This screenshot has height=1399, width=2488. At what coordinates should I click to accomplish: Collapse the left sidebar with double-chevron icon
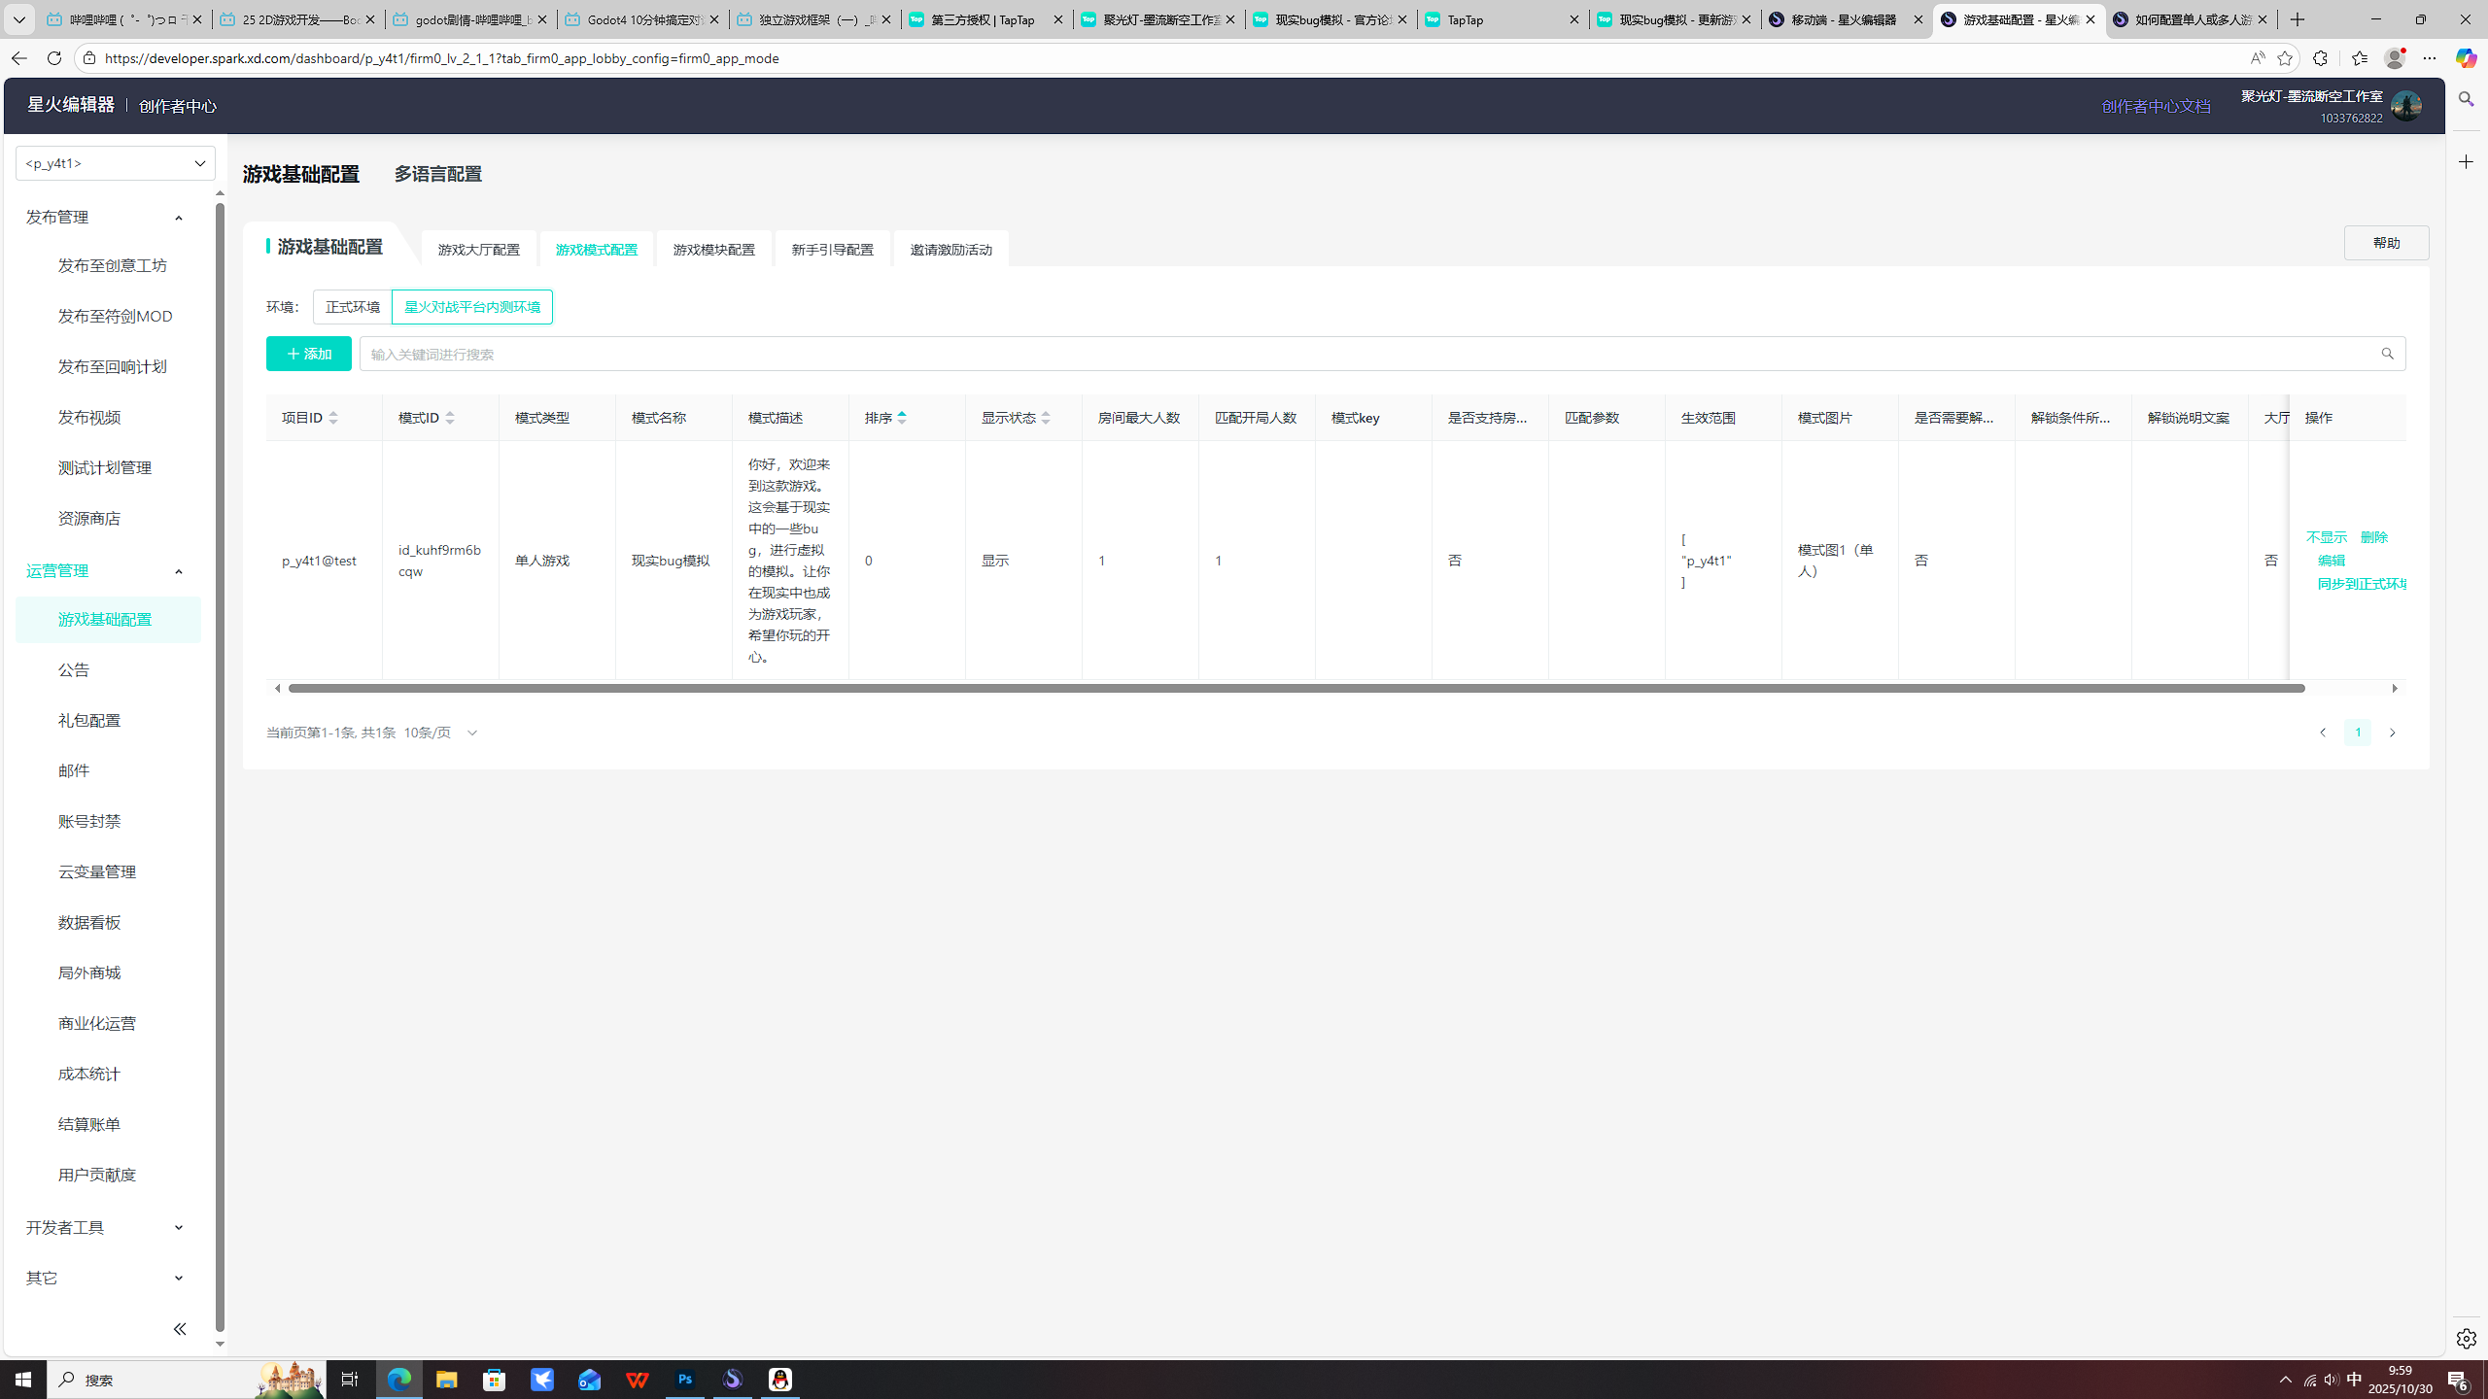[x=179, y=1329]
